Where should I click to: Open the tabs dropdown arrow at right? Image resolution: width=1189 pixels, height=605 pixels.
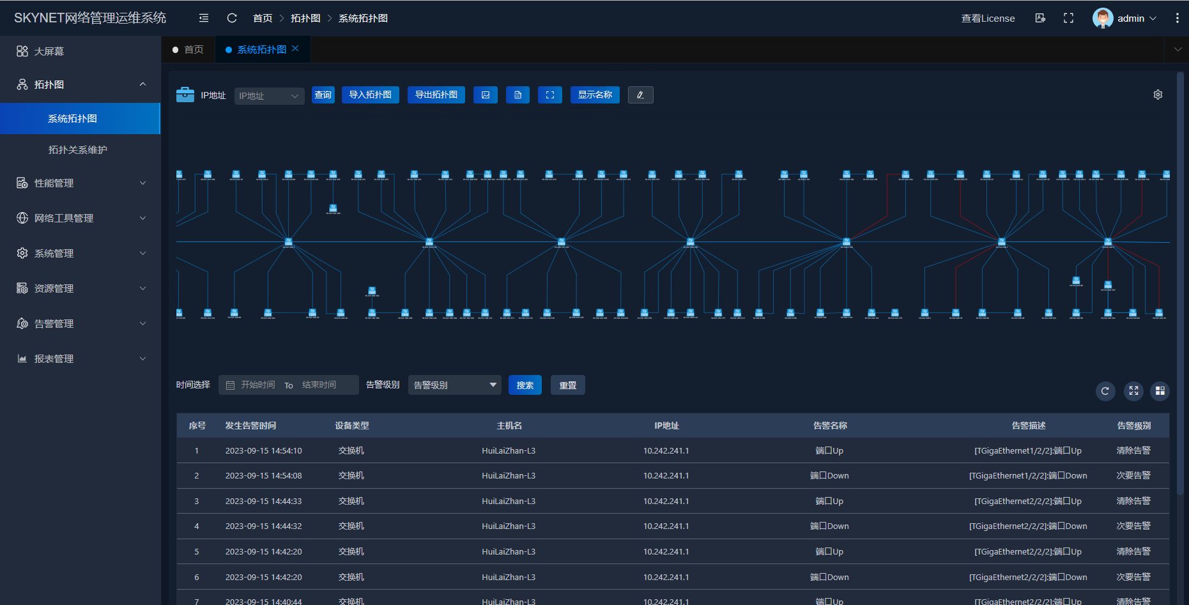[1177, 49]
